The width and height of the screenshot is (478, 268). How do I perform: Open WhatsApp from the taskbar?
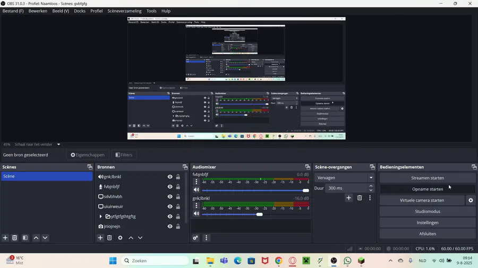point(347,261)
